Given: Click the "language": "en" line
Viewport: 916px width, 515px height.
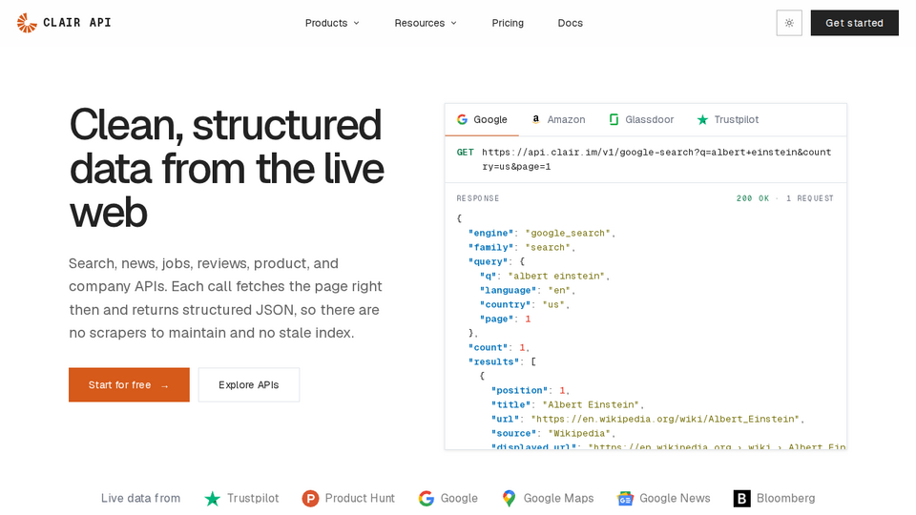Looking at the screenshot, I should pyautogui.click(x=528, y=290).
